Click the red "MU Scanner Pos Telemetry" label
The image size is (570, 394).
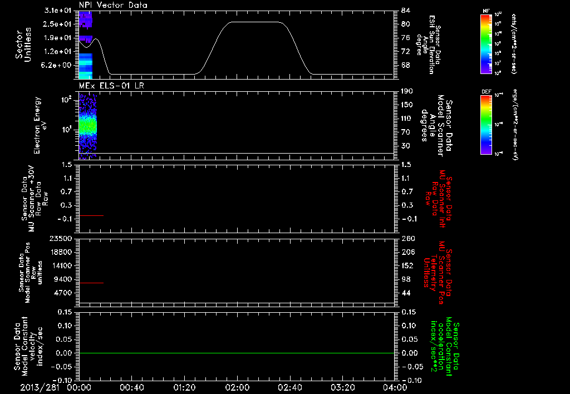coord(438,273)
